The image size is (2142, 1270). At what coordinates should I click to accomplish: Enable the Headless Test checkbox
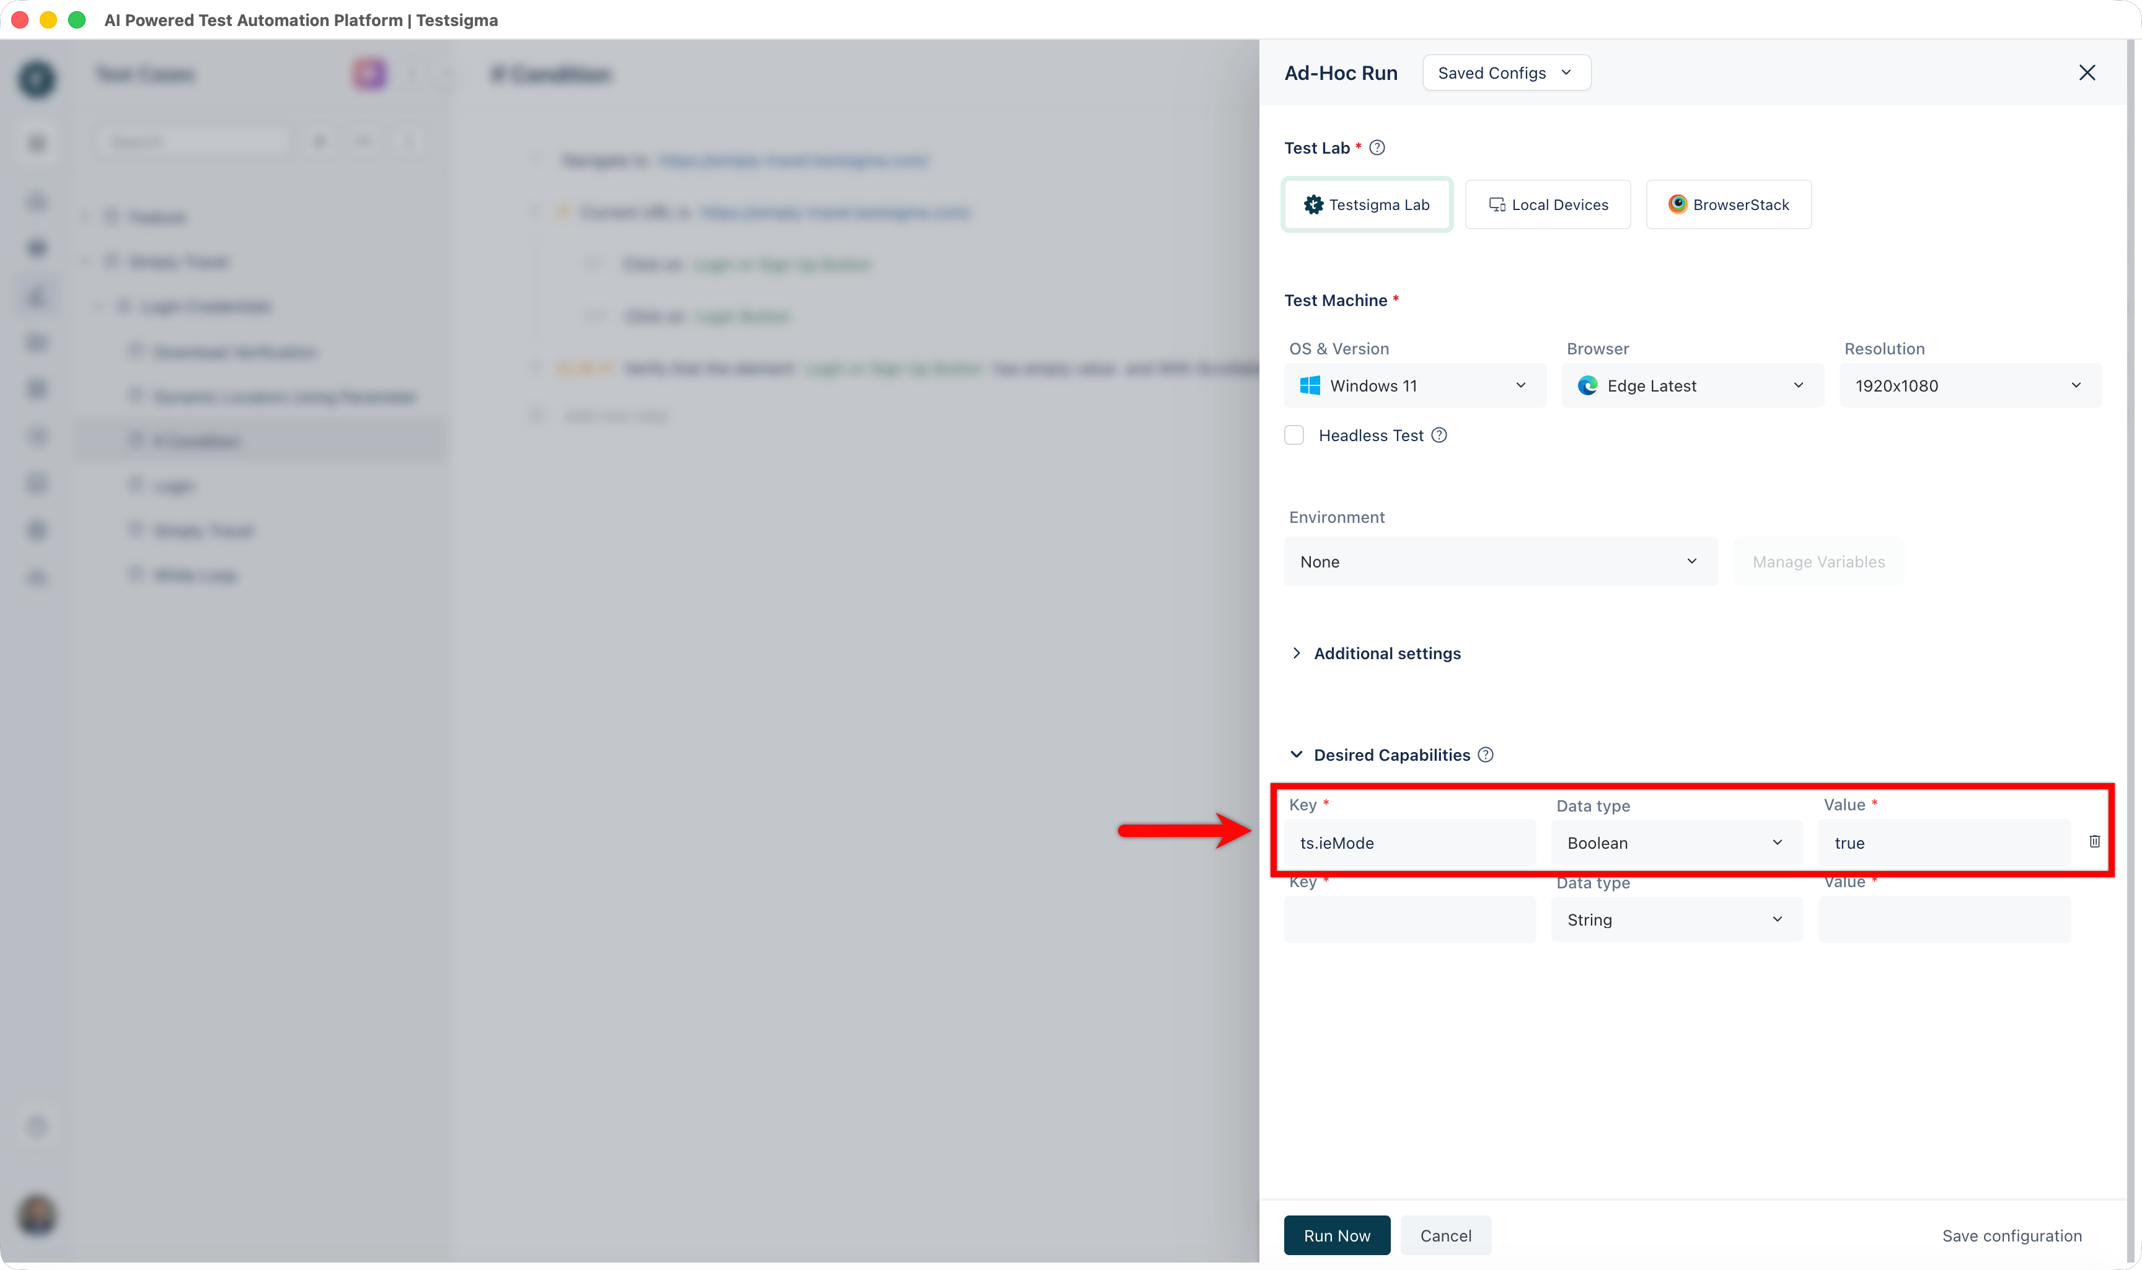pyautogui.click(x=1295, y=436)
